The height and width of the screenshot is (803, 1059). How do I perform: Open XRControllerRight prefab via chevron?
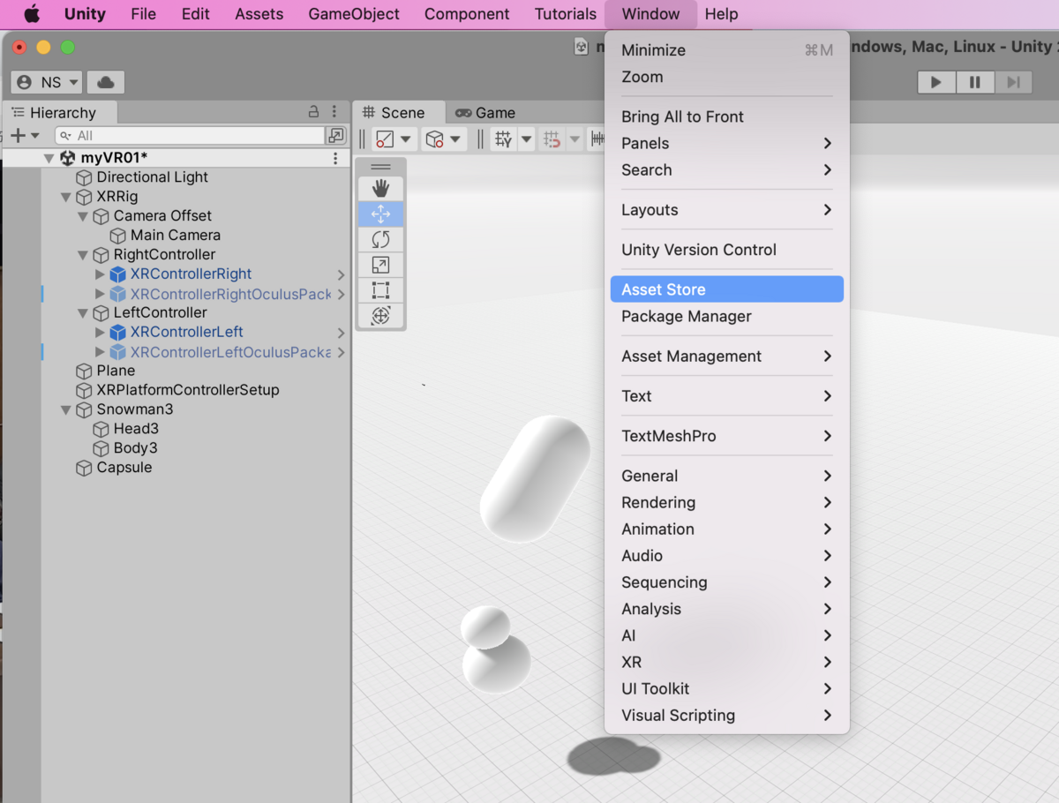[341, 274]
